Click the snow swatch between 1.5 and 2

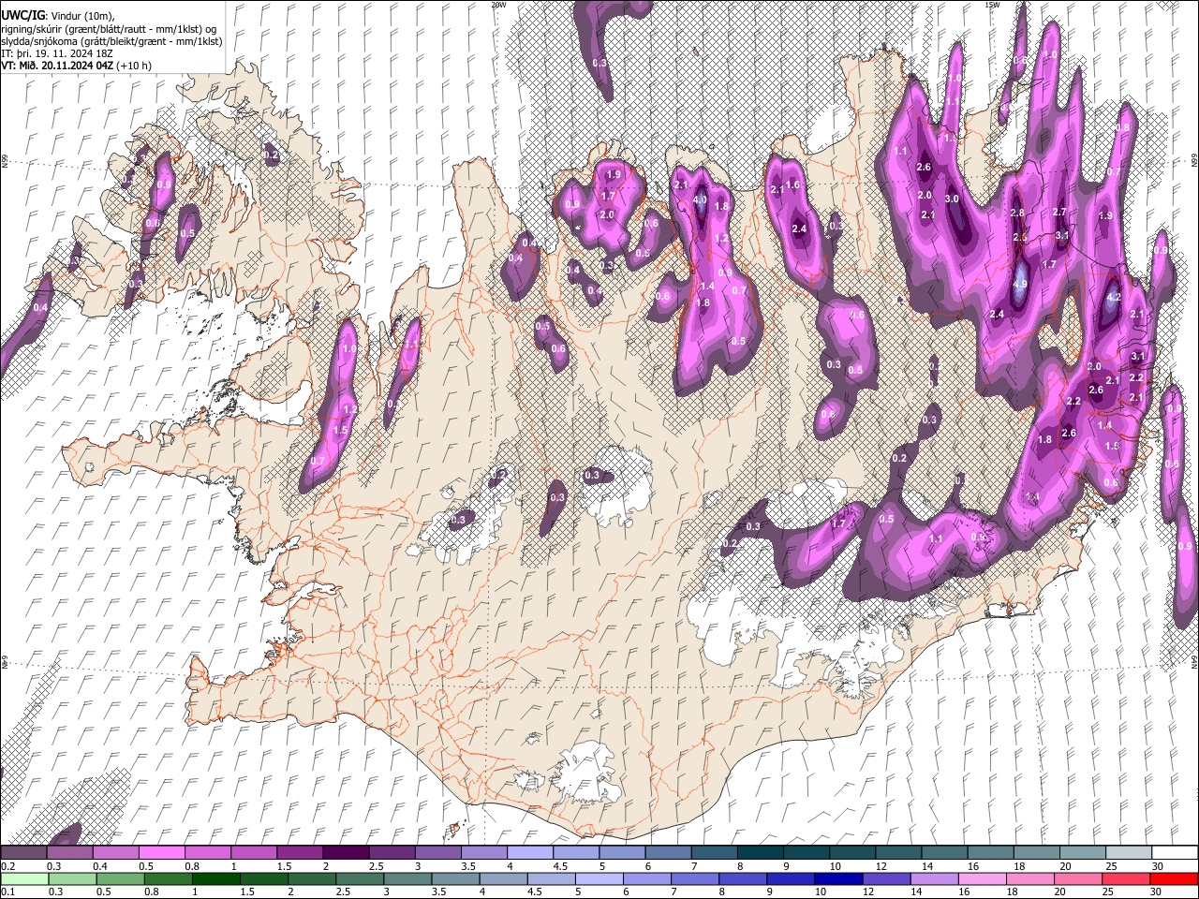pyautogui.click(x=300, y=853)
